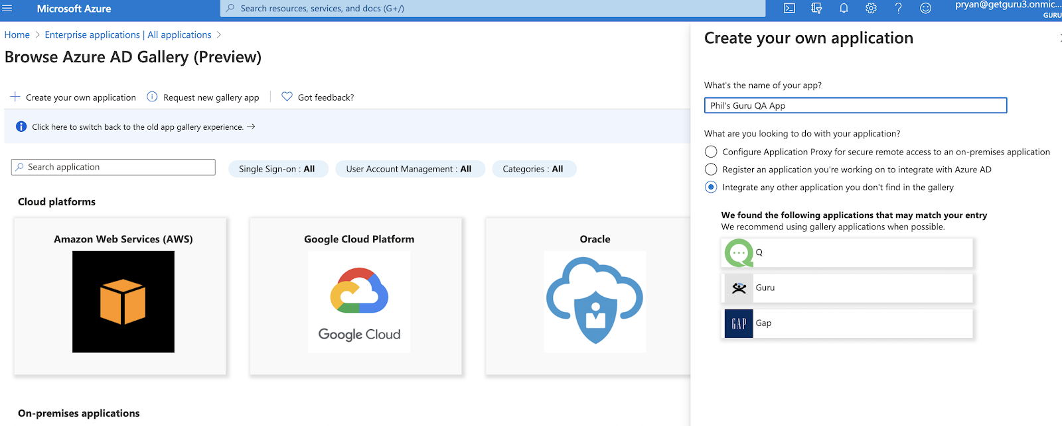Click the Create your own application panel heading
The height and width of the screenshot is (426, 1062).
click(x=808, y=38)
